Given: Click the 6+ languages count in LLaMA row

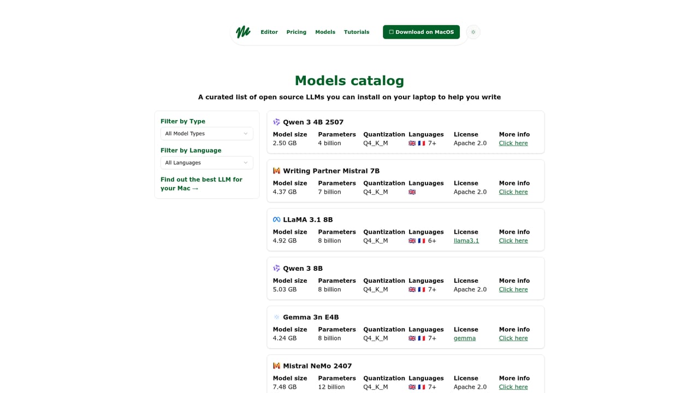Looking at the screenshot, I should coord(432,241).
